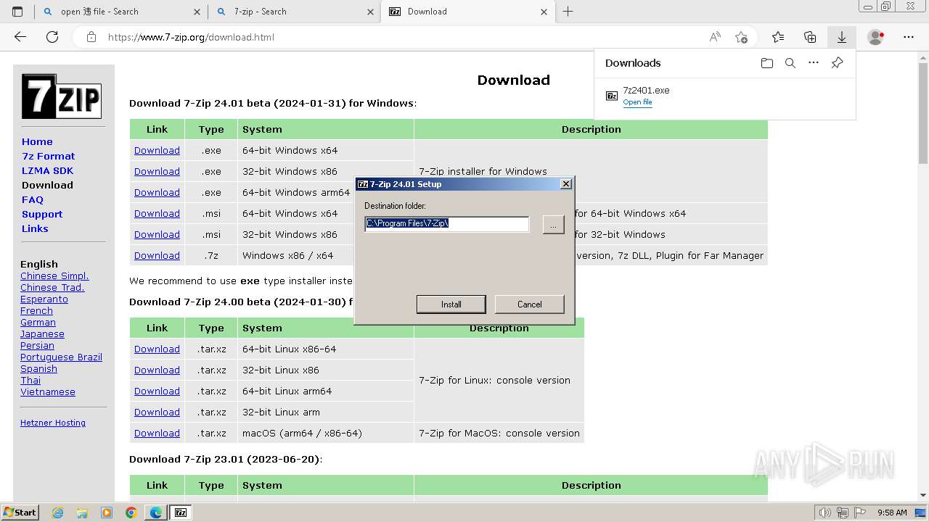Toggle the Downloads toolbar icon
The image size is (929, 522).
842,37
